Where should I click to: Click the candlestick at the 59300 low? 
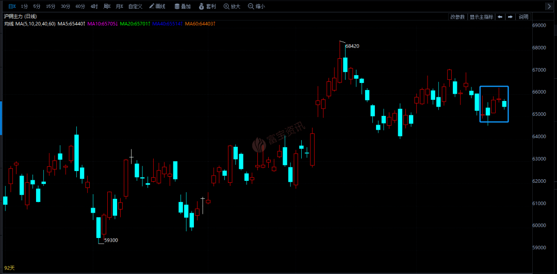[x=99, y=228]
